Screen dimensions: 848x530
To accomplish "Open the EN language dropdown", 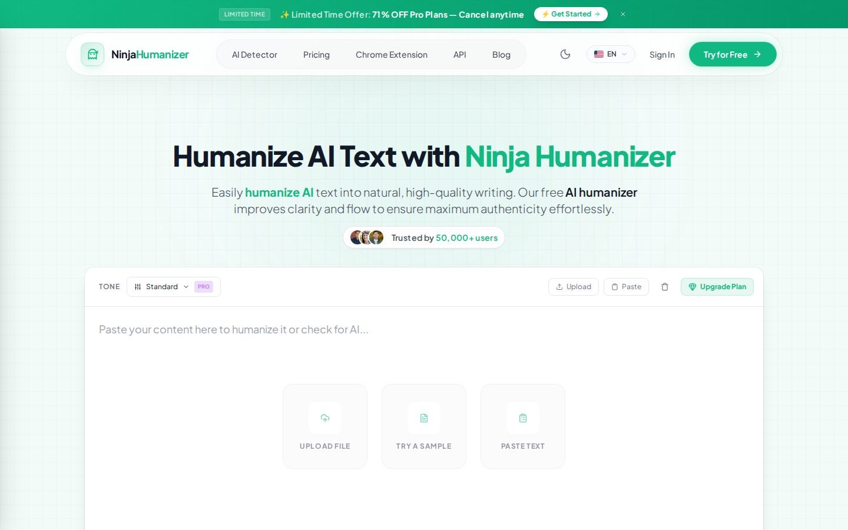I will (x=611, y=54).
